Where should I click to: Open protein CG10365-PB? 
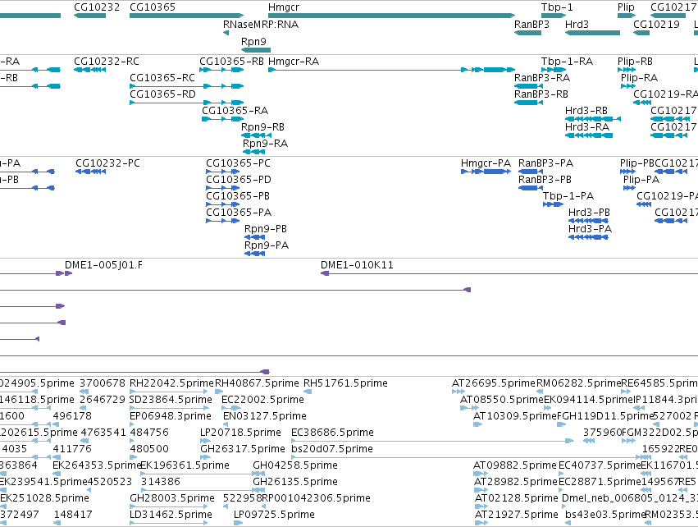tap(237, 196)
